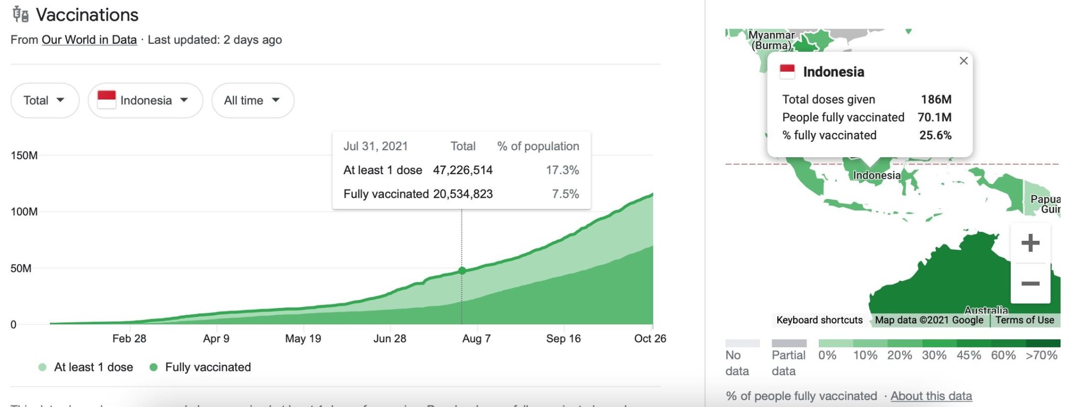Click the Fully vaccinated legend dot
The width and height of the screenshot is (1086, 407).
[154, 367]
